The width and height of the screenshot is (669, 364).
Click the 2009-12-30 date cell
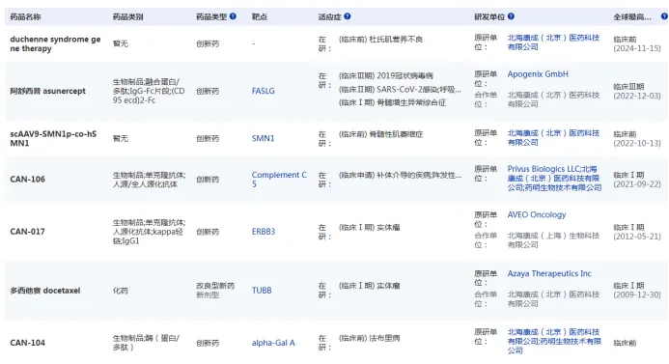pos(637,294)
